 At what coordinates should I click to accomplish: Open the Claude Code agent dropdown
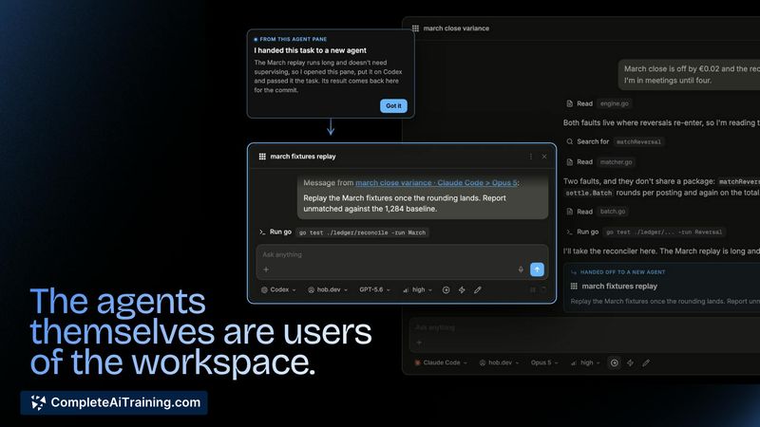(441, 362)
